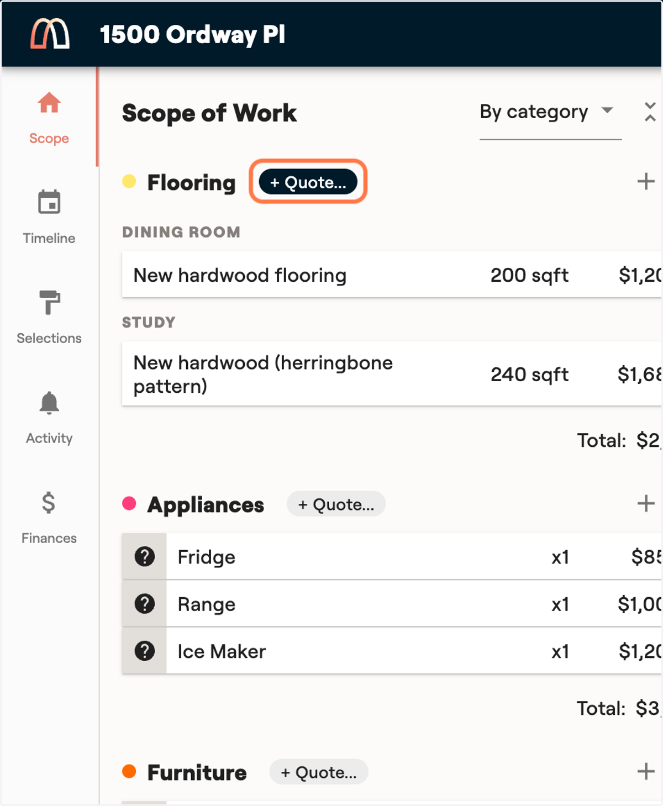The width and height of the screenshot is (663, 806).
Task: Select the New hardwood (herringbone pattern) row
Action: 392,374
